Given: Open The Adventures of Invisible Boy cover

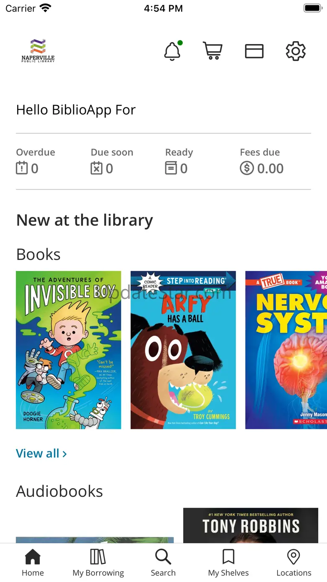Looking at the screenshot, I should [x=68, y=350].
